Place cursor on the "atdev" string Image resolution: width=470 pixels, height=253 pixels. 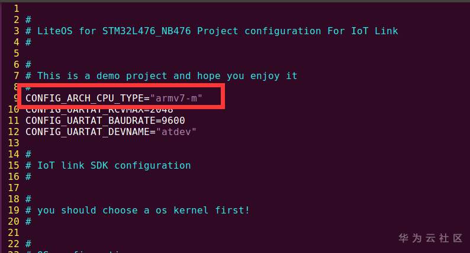(176, 132)
